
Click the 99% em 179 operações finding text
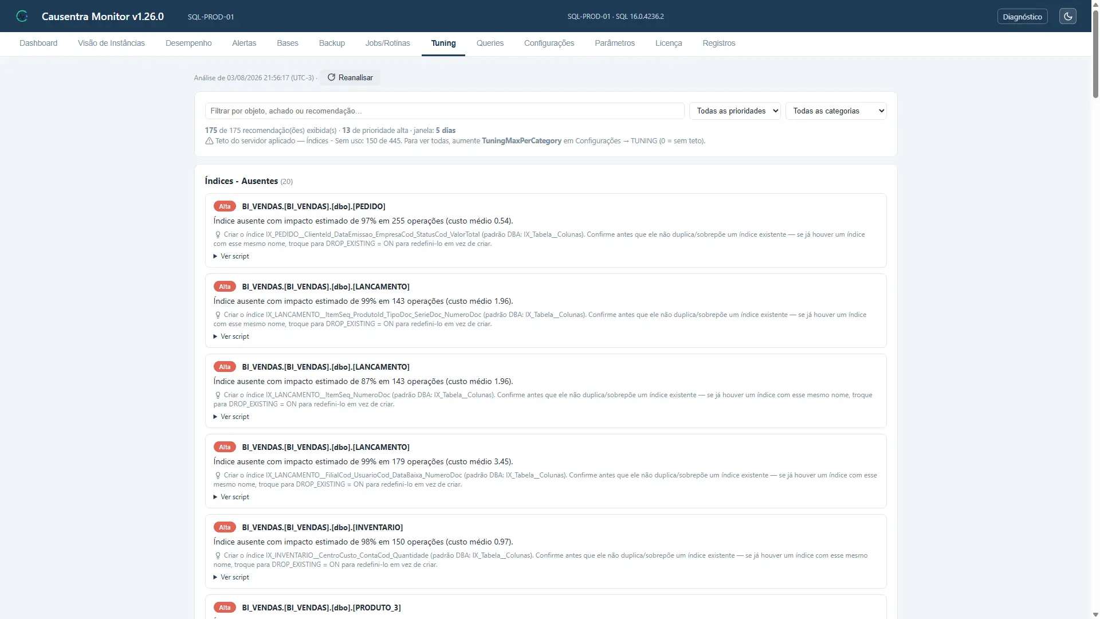363,461
